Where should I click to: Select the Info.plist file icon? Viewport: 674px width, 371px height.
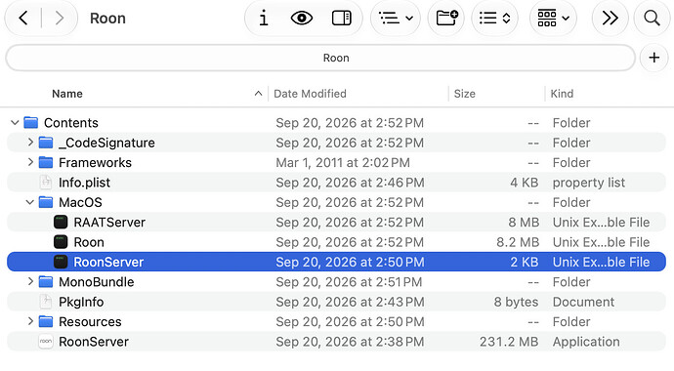tap(46, 183)
